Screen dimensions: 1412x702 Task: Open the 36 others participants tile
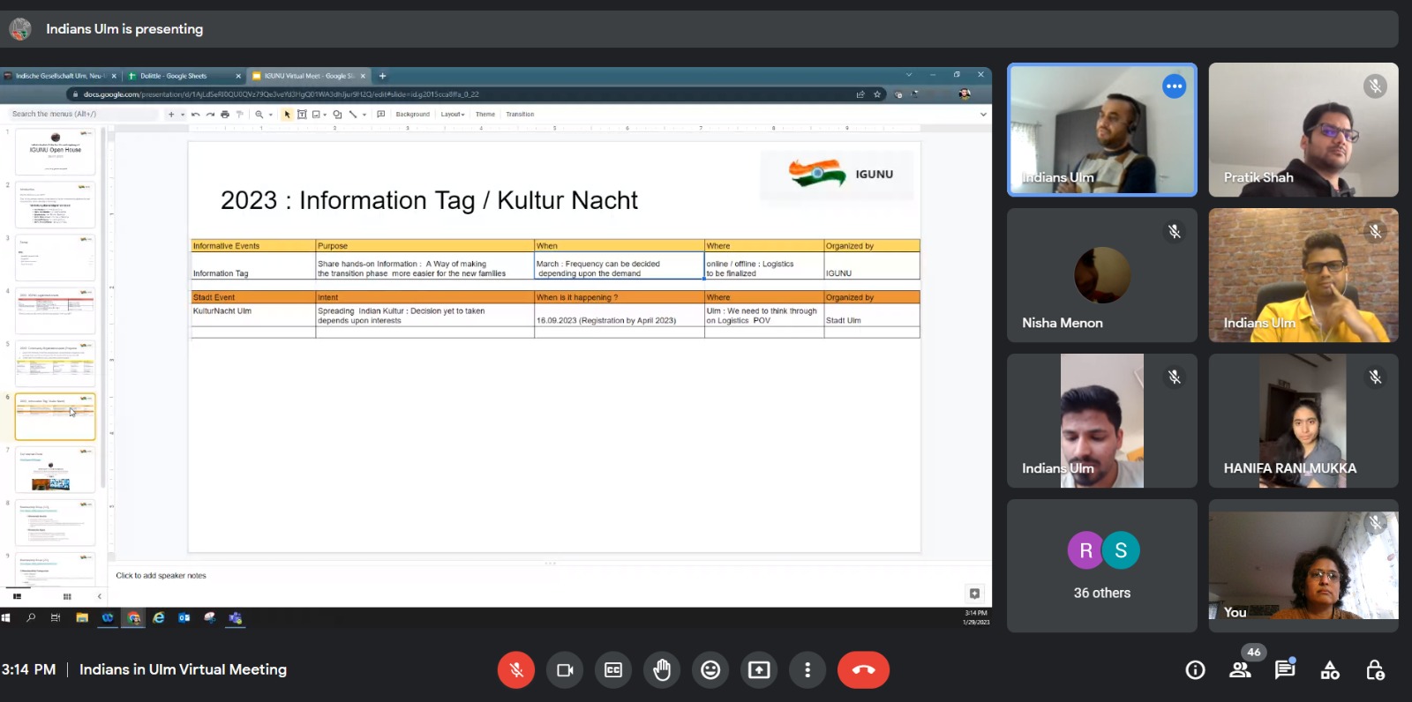[1102, 566]
